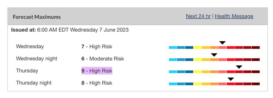Click the Wednesday night scale marker triangle
Image resolution: width=273 pixels, height=98 pixels.
click(x=214, y=55)
